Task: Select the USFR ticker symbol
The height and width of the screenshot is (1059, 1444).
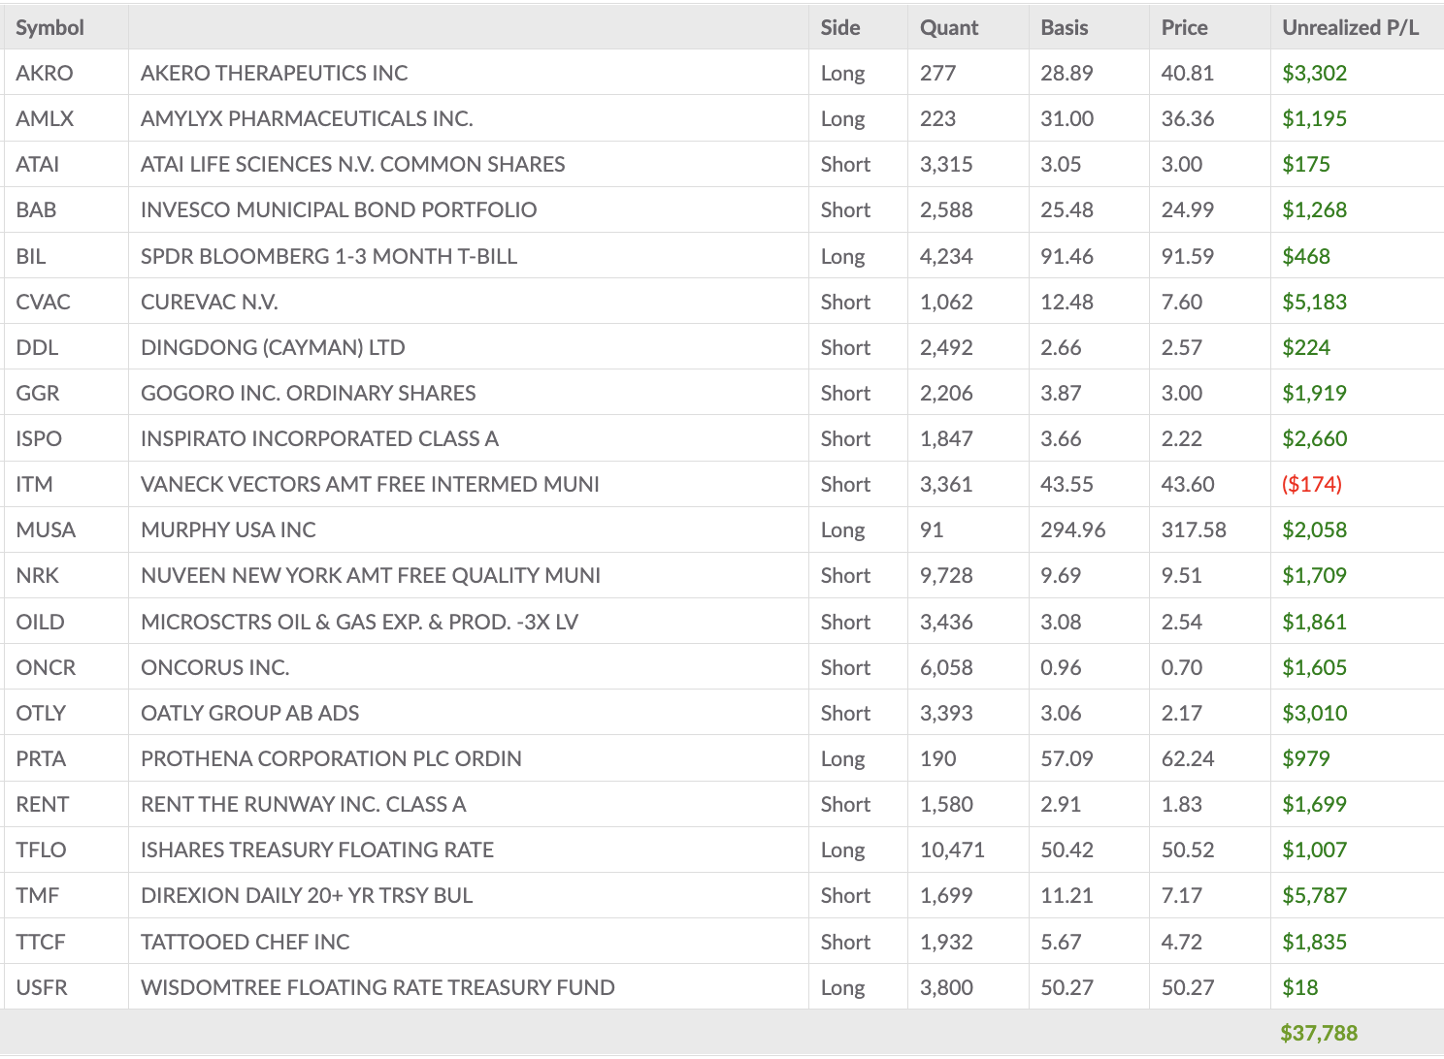Action: pyautogui.click(x=42, y=987)
